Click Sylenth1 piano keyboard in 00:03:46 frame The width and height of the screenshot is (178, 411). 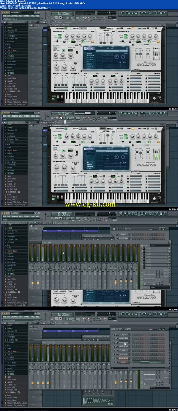pyautogui.click(x=107, y=197)
